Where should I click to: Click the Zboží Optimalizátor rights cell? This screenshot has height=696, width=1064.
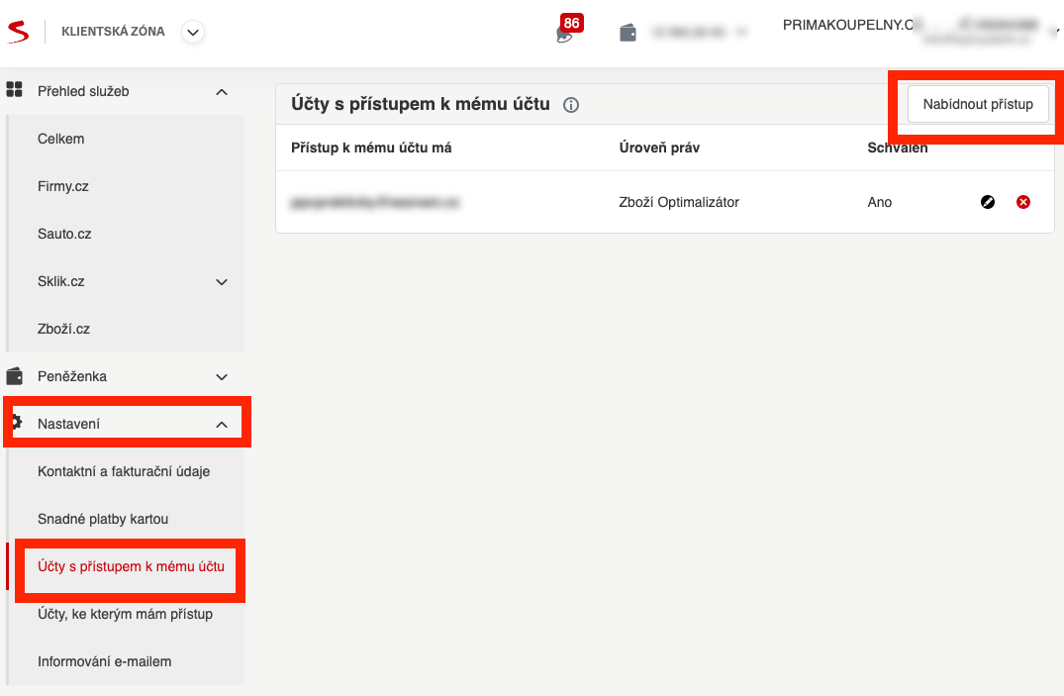coord(679,202)
